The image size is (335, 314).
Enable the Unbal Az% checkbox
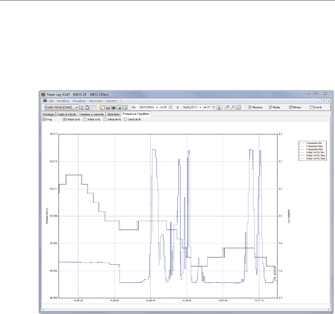pyautogui.click(x=125, y=120)
